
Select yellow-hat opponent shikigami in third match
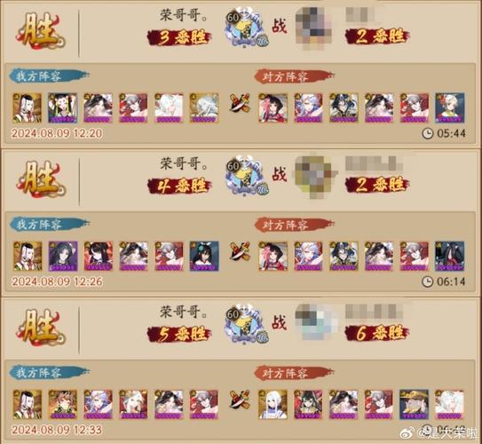(414, 405)
